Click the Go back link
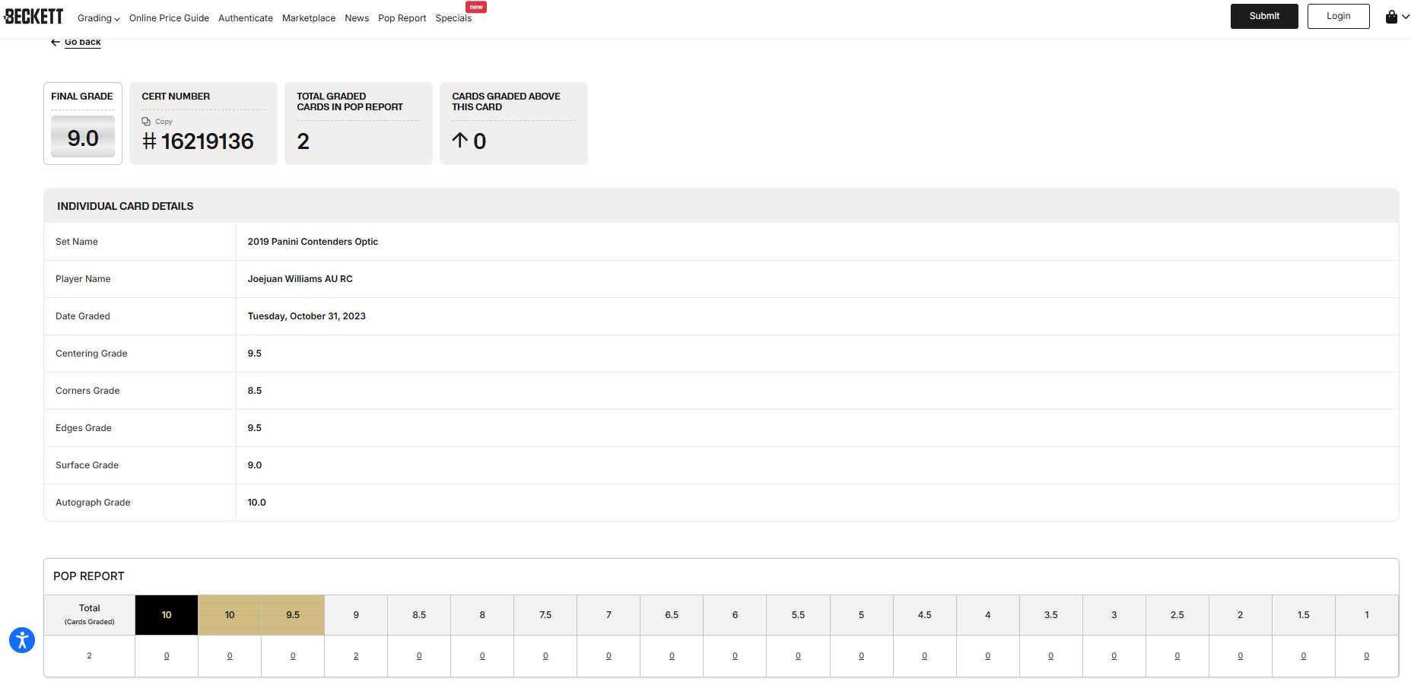 [82, 43]
